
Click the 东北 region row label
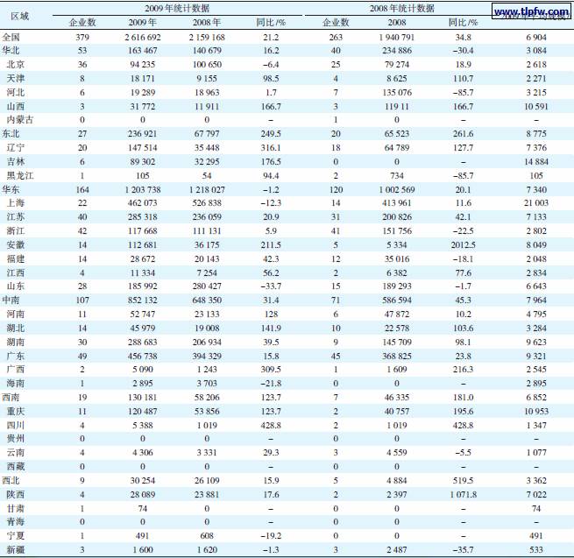click(x=12, y=135)
